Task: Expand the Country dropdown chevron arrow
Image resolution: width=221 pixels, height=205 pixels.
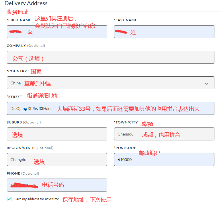Action: 206,83
